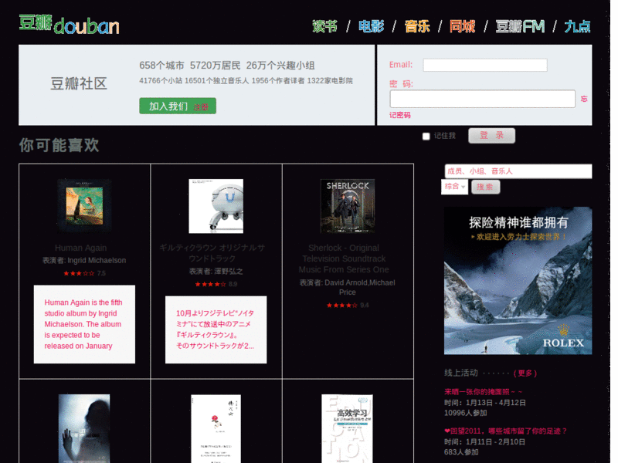Click the douban logo
Screen dimensions: 618x463
tap(69, 25)
